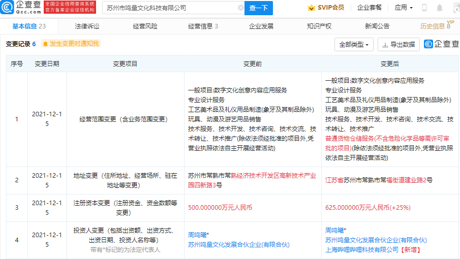Click the 导出数据 export button
The height and width of the screenshot is (259, 460).
(398, 45)
